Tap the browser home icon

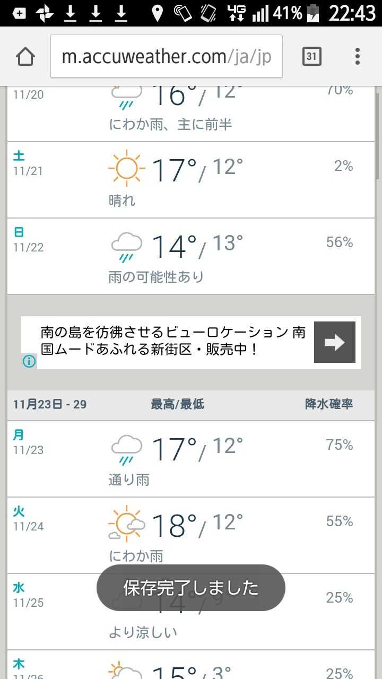pos(25,56)
